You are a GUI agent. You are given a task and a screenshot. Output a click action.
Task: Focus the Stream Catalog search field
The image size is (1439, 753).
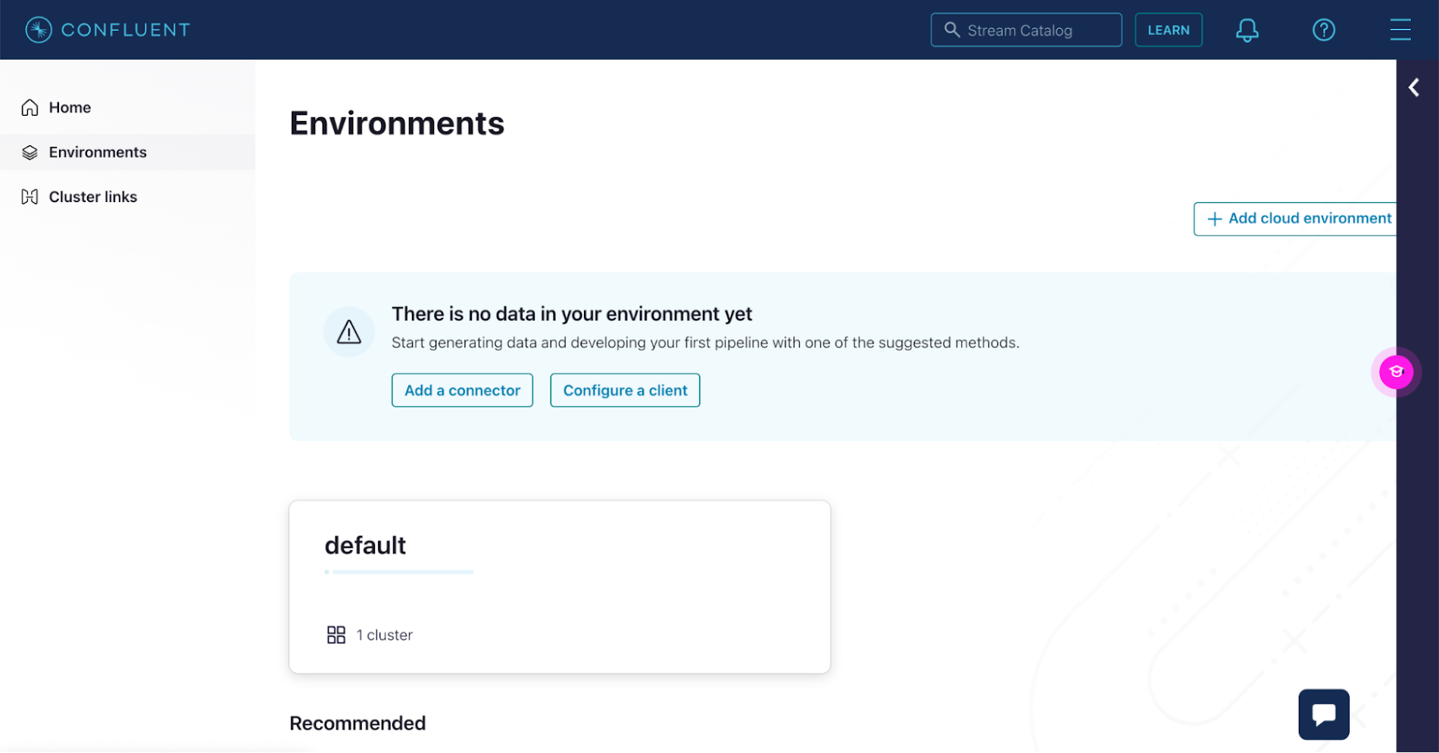click(x=1025, y=30)
